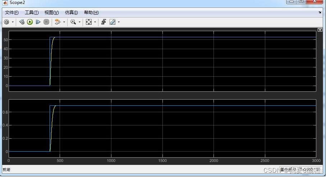Click the Stop simulation button
This screenshot has width=326, height=177.
46,22
